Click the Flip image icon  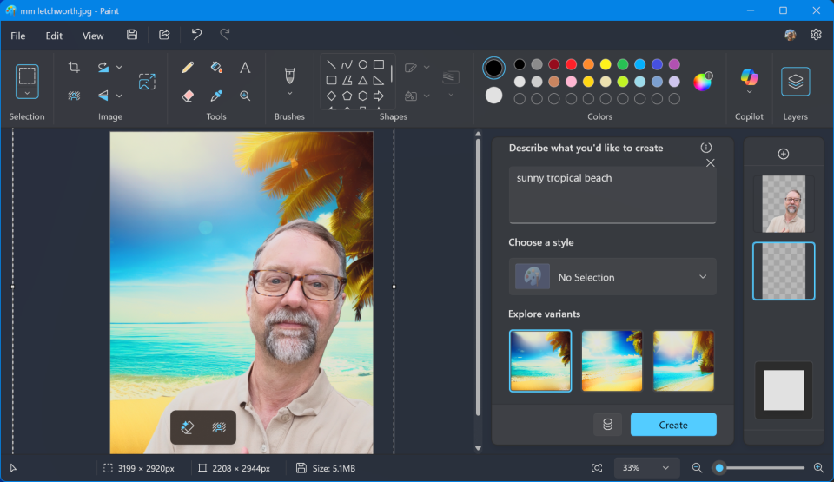[103, 96]
